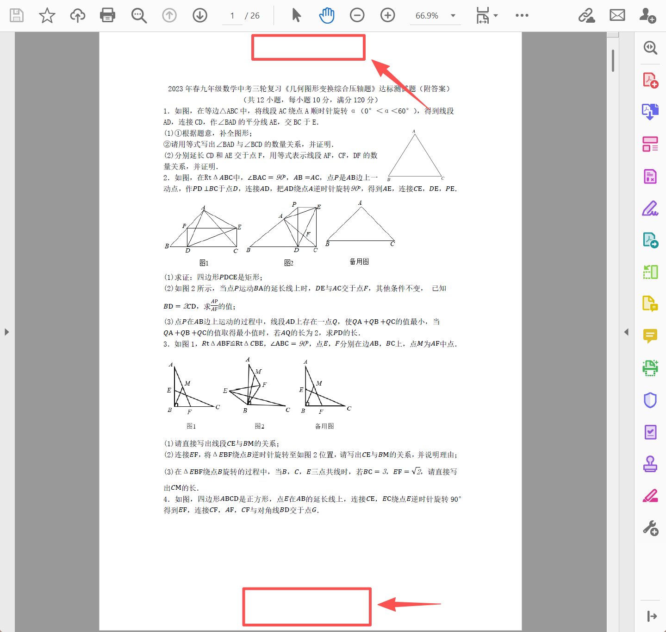Expand the left navigation panel
The height and width of the screenshot is (632, 666).
(x=6, y=332)
